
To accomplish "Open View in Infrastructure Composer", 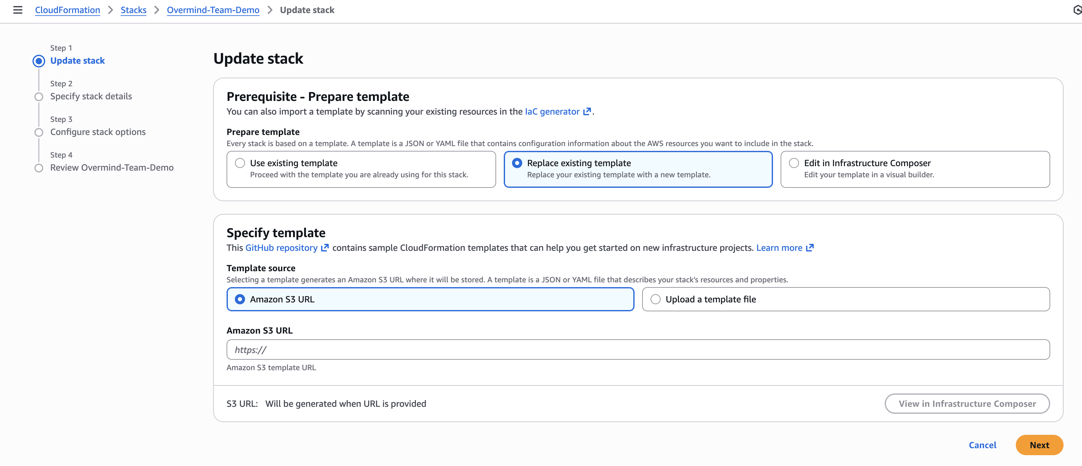I will pyautogui.click(x=967, y=403).
